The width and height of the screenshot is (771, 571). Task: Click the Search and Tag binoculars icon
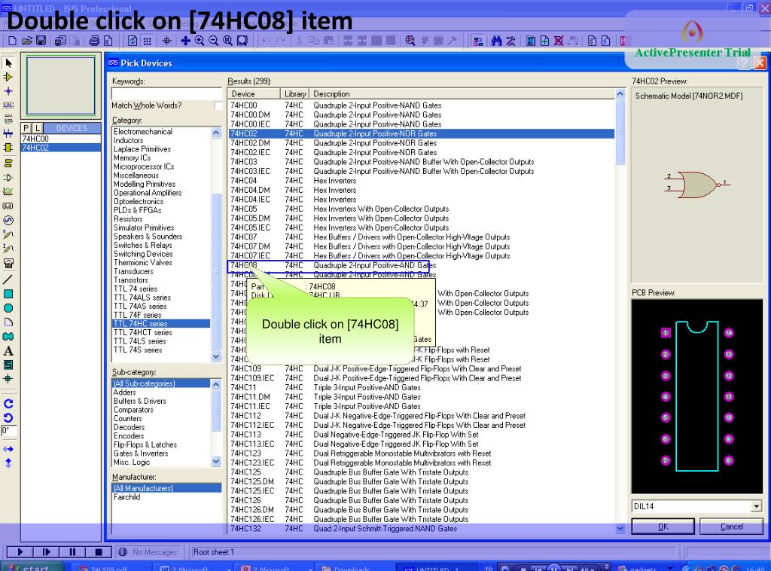(x=497, y=41)
